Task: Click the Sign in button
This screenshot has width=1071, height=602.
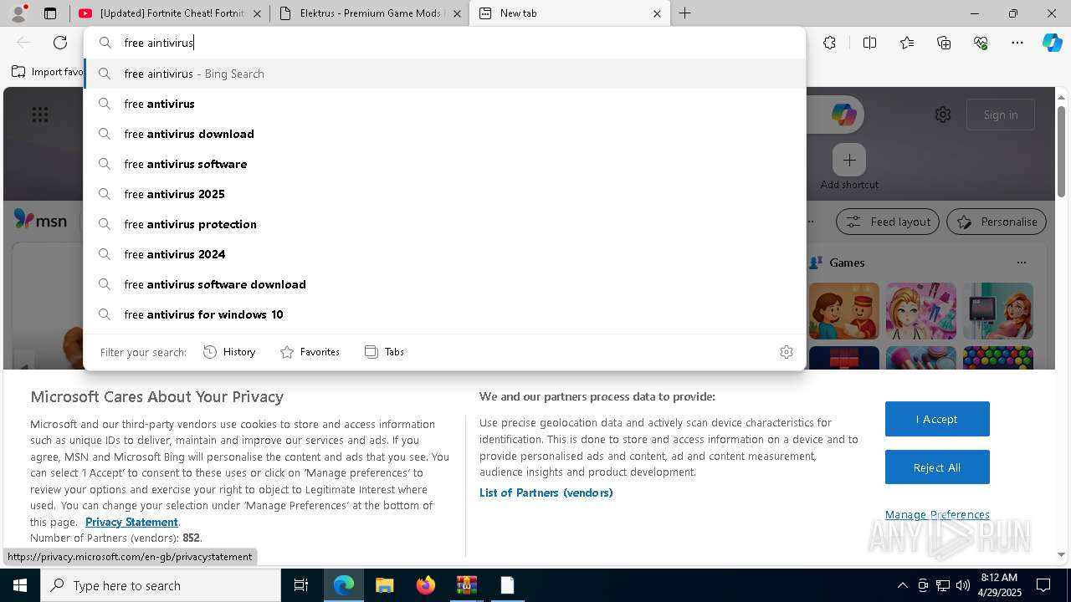Action: point(1001,115)
